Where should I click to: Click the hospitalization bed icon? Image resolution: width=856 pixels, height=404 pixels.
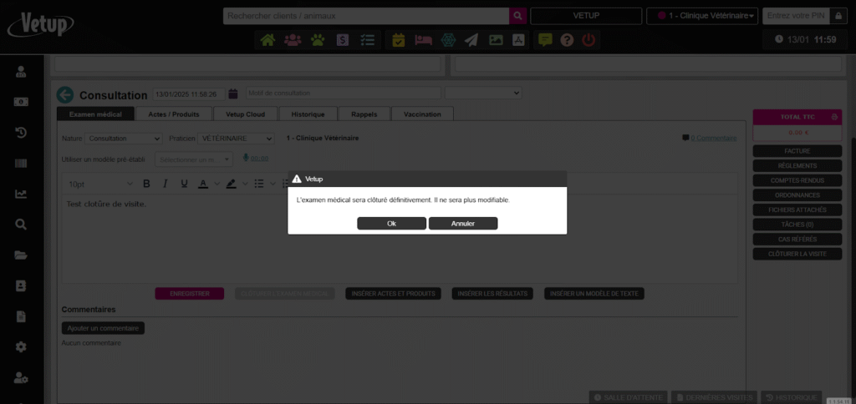pos(423,40)
